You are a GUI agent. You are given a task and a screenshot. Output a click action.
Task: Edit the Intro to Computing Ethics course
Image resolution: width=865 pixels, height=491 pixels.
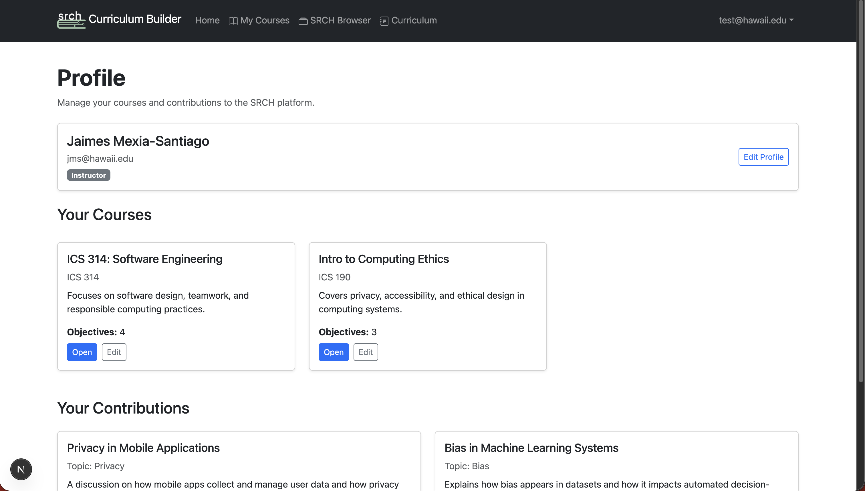coord(366,352)
